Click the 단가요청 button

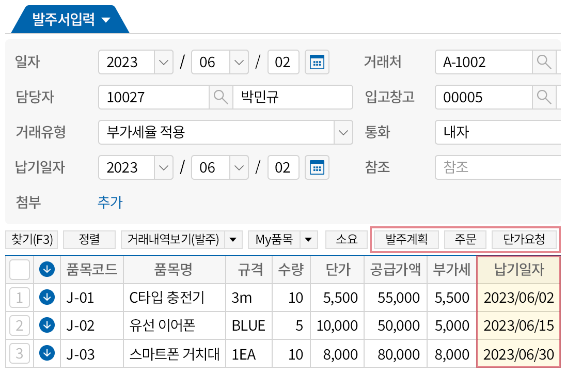[524, 240]
